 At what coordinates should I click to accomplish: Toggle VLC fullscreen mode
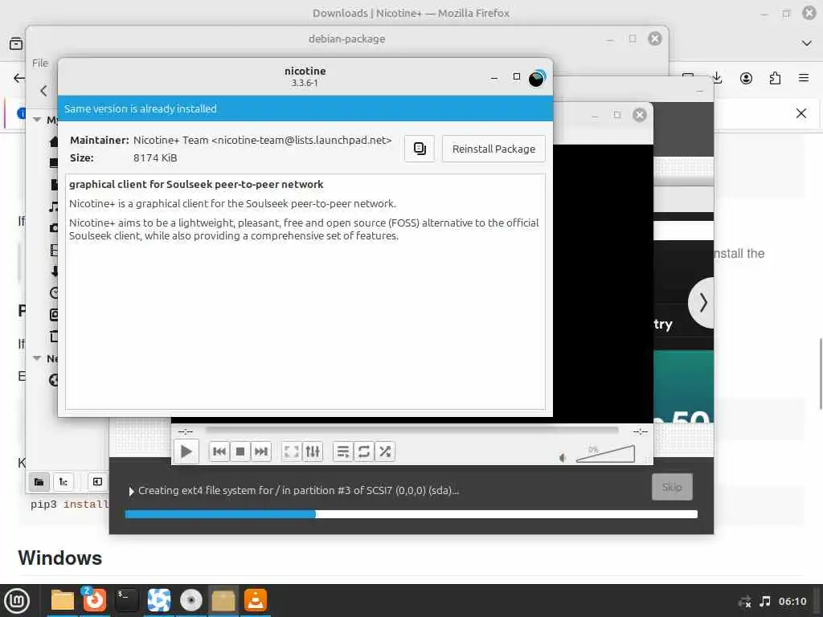click(x=291, y=452)
